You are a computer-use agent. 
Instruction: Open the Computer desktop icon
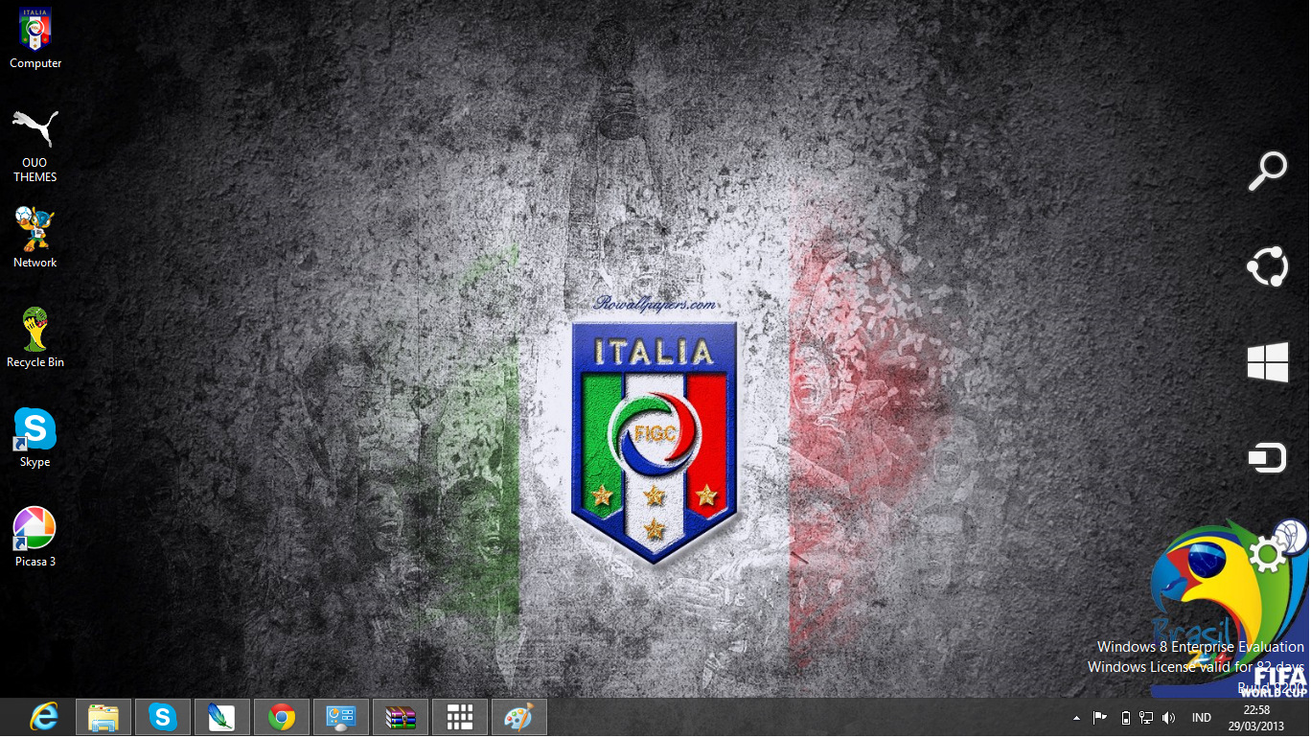(x=35, y=29)
